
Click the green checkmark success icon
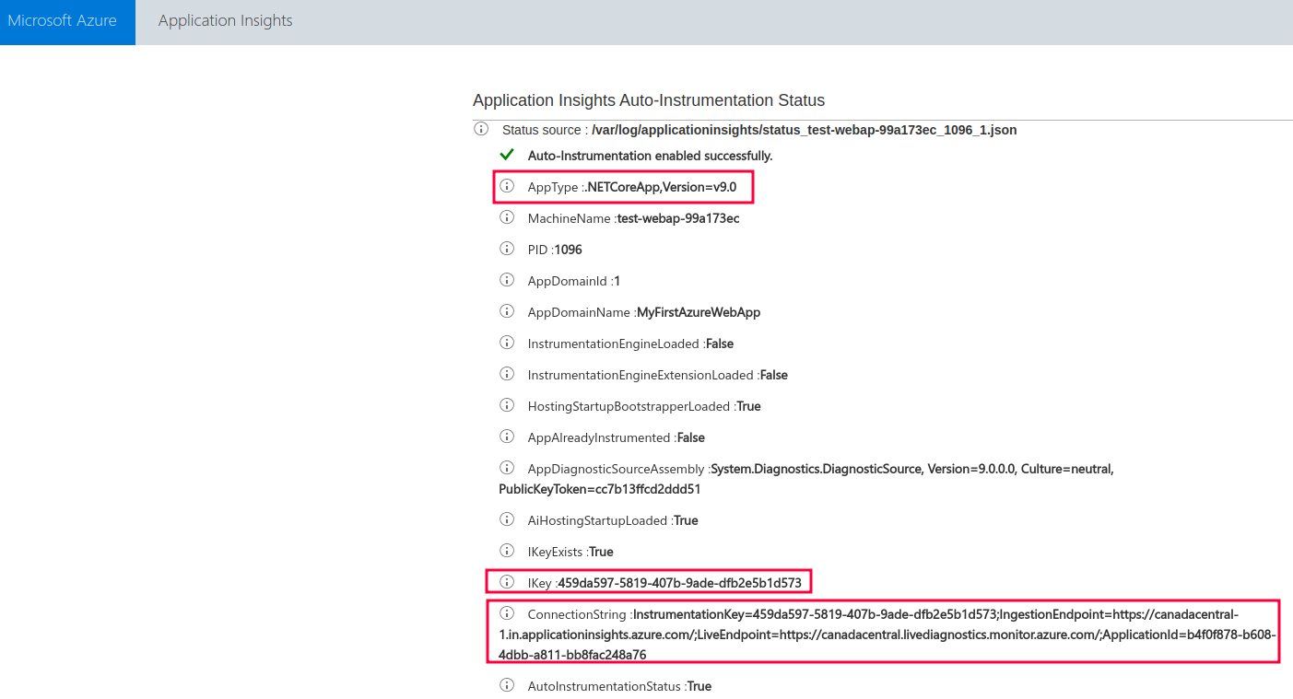(506, 155)
